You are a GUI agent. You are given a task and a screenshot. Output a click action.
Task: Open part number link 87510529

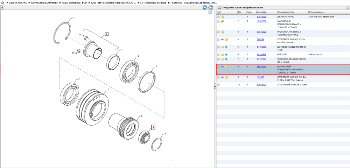(261, 32)
